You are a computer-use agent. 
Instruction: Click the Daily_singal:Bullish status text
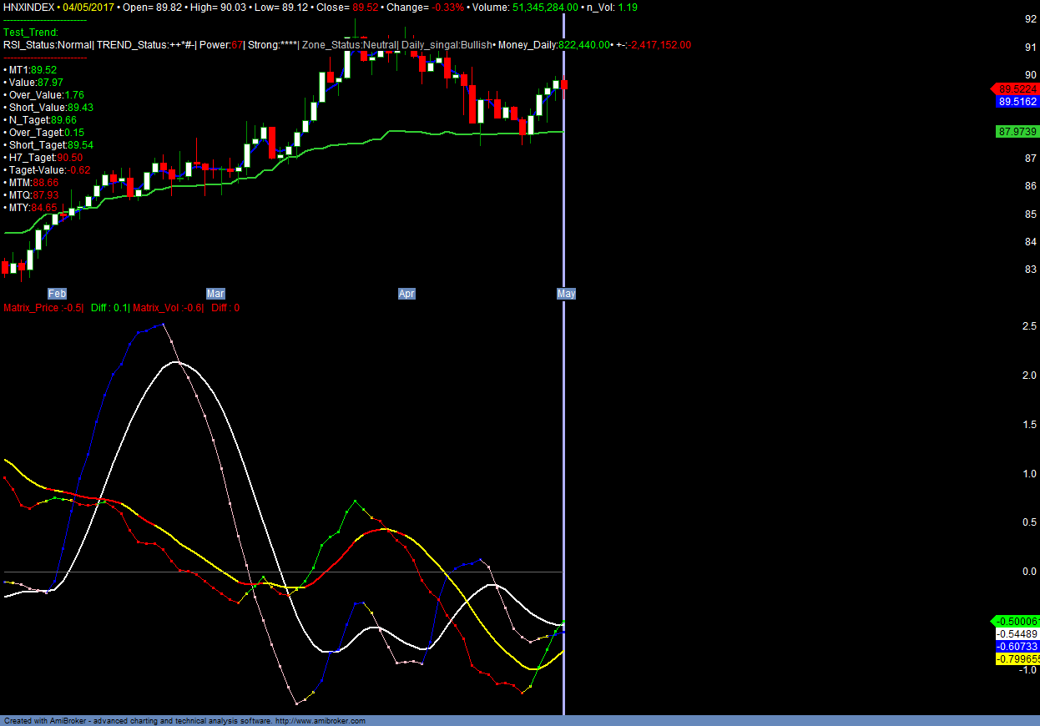[447, 45]
